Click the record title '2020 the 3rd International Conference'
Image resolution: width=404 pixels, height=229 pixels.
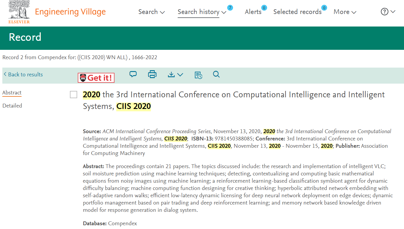pos(234,100)
